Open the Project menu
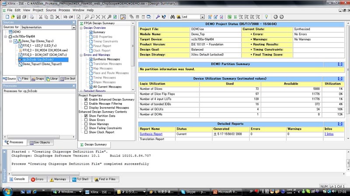 coord(38,10)
